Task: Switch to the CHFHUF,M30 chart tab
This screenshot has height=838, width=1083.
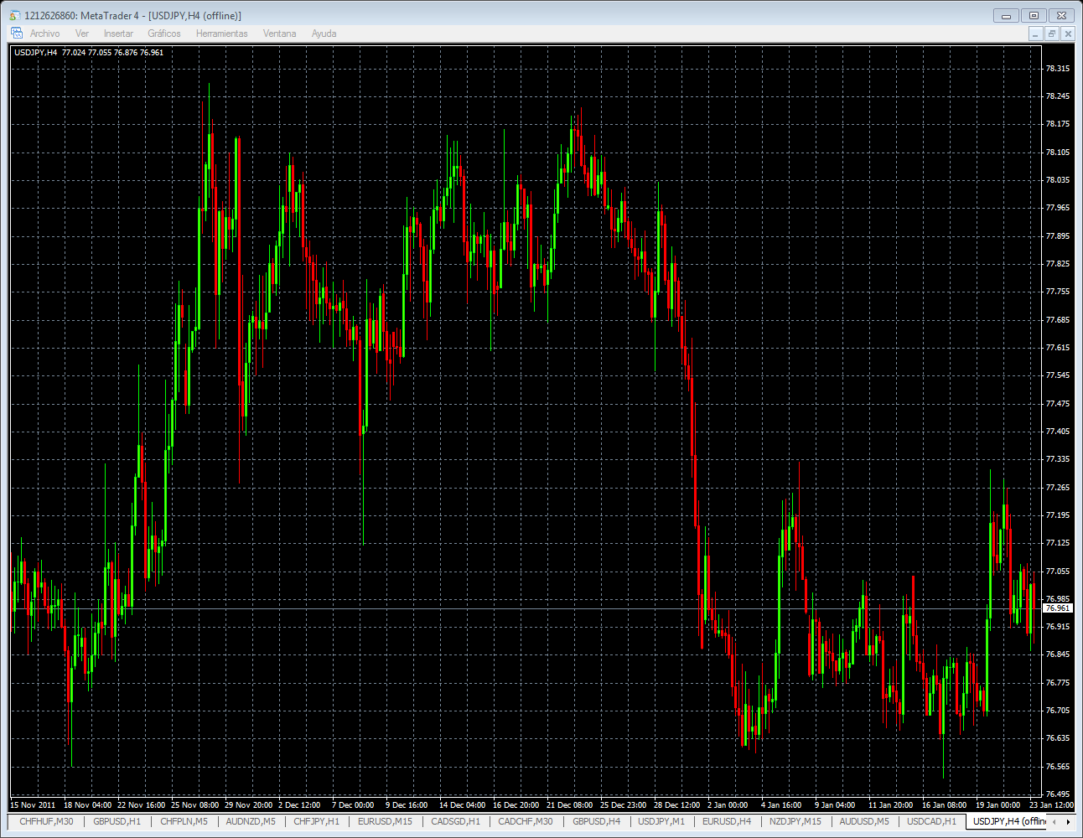Action: [46, 821]
